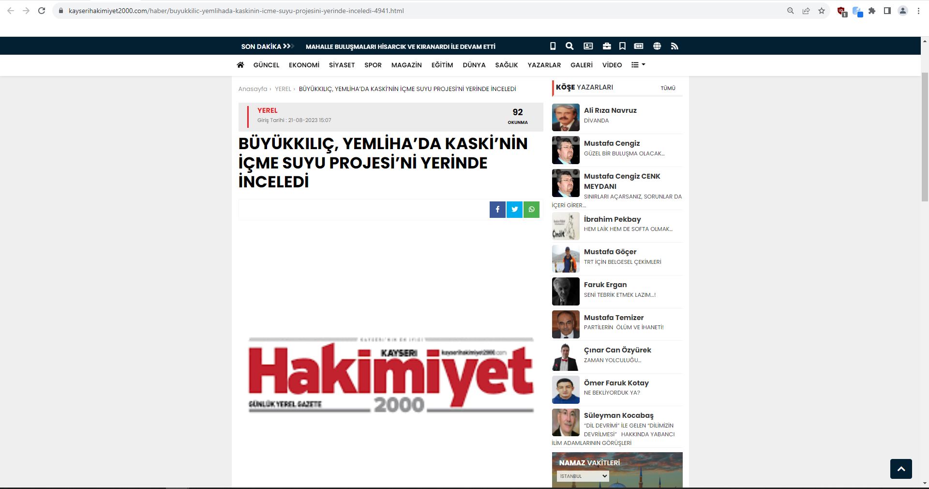Open GÜNCEL menu section
Viewport: 929px width, 489px height.
click(266, 65)
